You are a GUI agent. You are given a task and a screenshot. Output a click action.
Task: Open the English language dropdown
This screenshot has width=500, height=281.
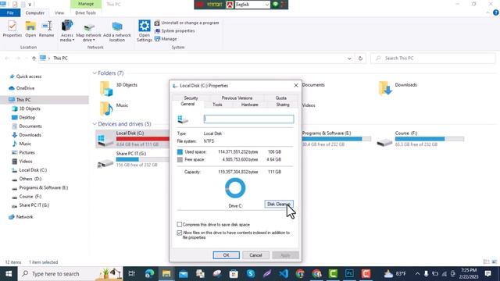252,5
